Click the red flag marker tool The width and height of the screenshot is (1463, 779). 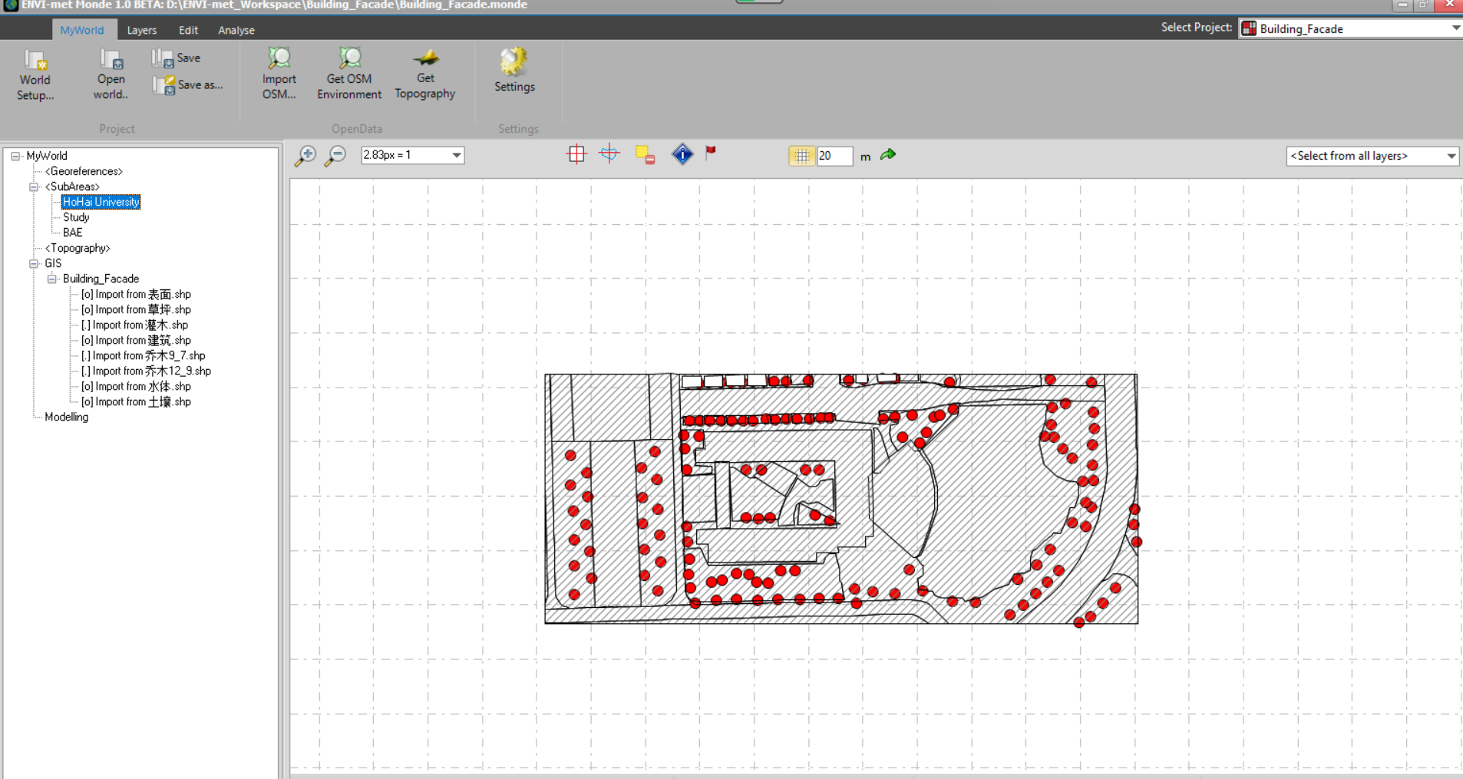coord(710,154)
